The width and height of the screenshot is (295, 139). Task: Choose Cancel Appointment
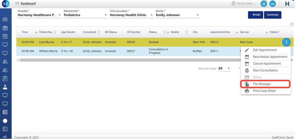click(266, 63)
